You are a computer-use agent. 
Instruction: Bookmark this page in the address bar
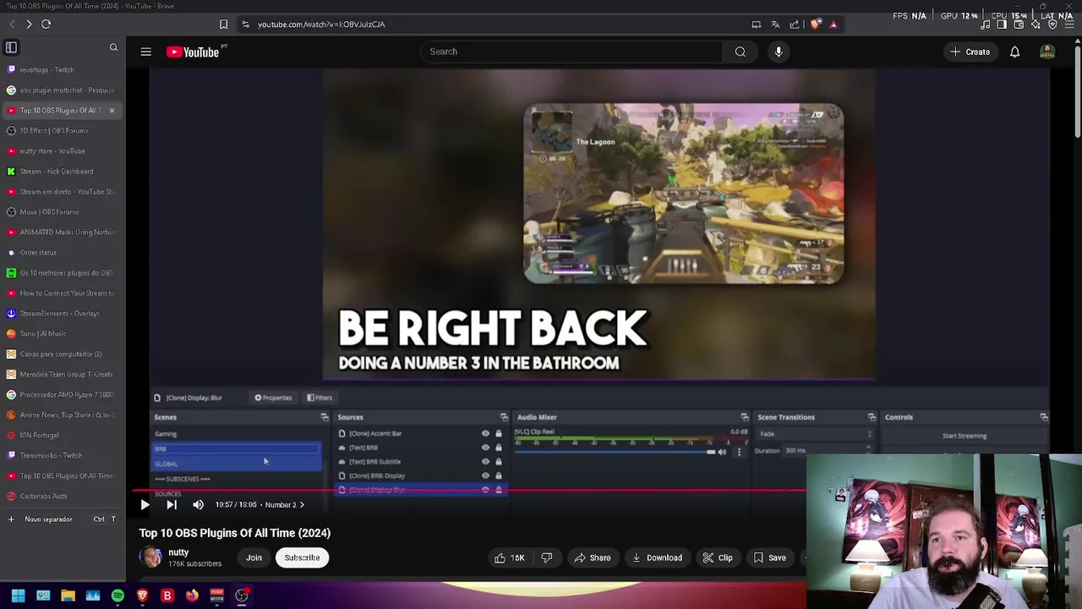click(x=223, y=25)
